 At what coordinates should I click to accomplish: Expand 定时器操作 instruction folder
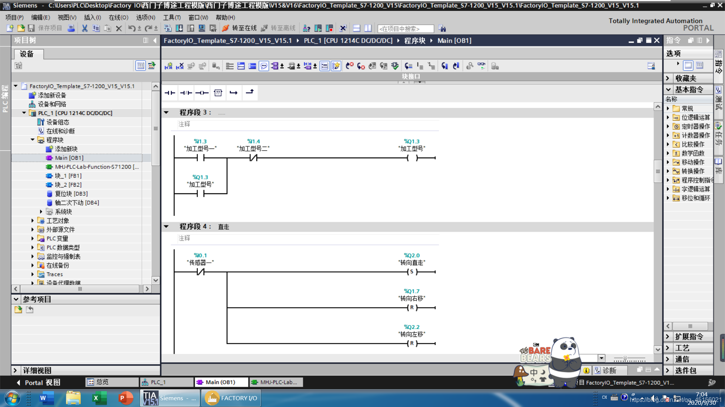[668, 127]
